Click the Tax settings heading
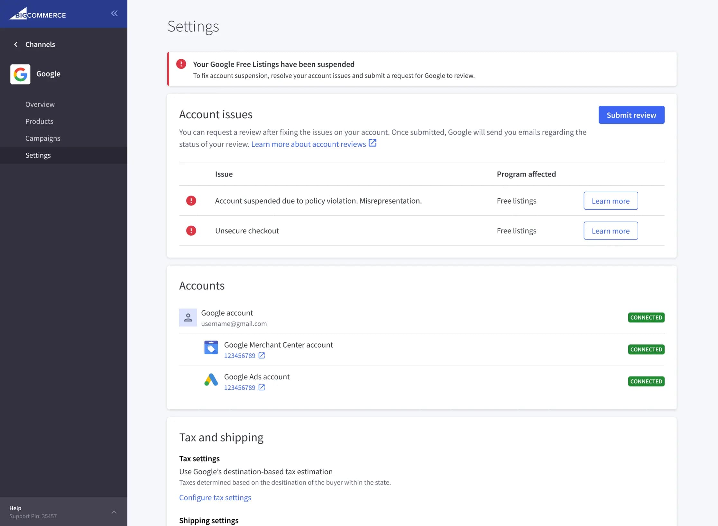Viewport: 718px width, 526px height. point(199,458)
